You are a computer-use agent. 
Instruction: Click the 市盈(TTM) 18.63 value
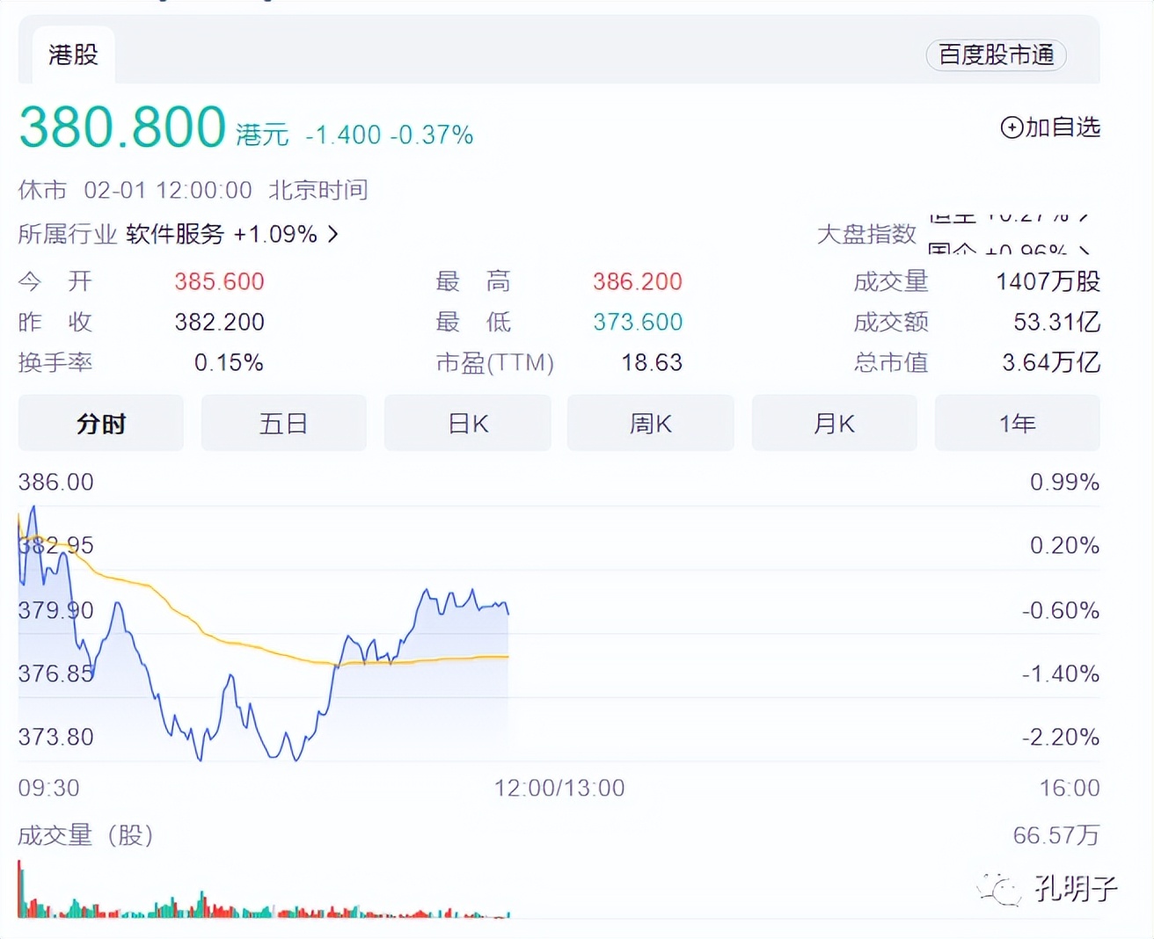pyautogui.click(x=651, y=362)
